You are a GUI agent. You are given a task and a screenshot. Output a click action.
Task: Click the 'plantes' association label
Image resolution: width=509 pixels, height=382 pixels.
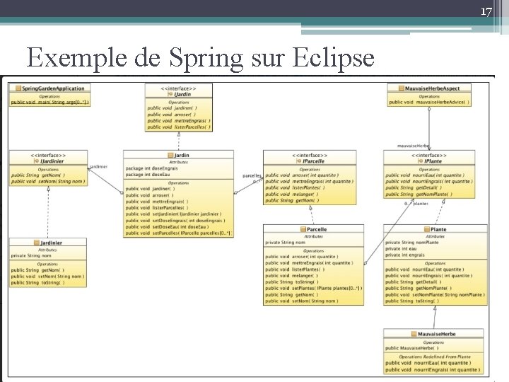coord(421,204)
